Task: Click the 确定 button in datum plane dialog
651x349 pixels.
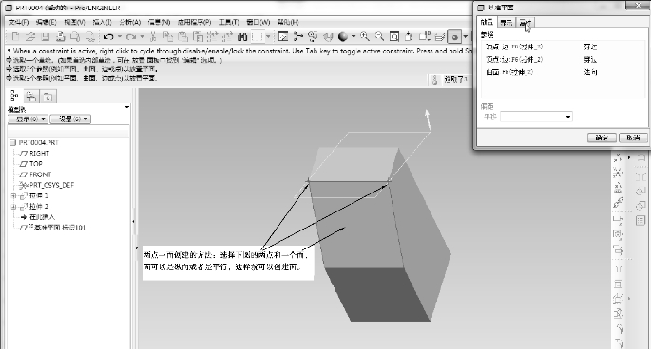Action: pos(602,138)
